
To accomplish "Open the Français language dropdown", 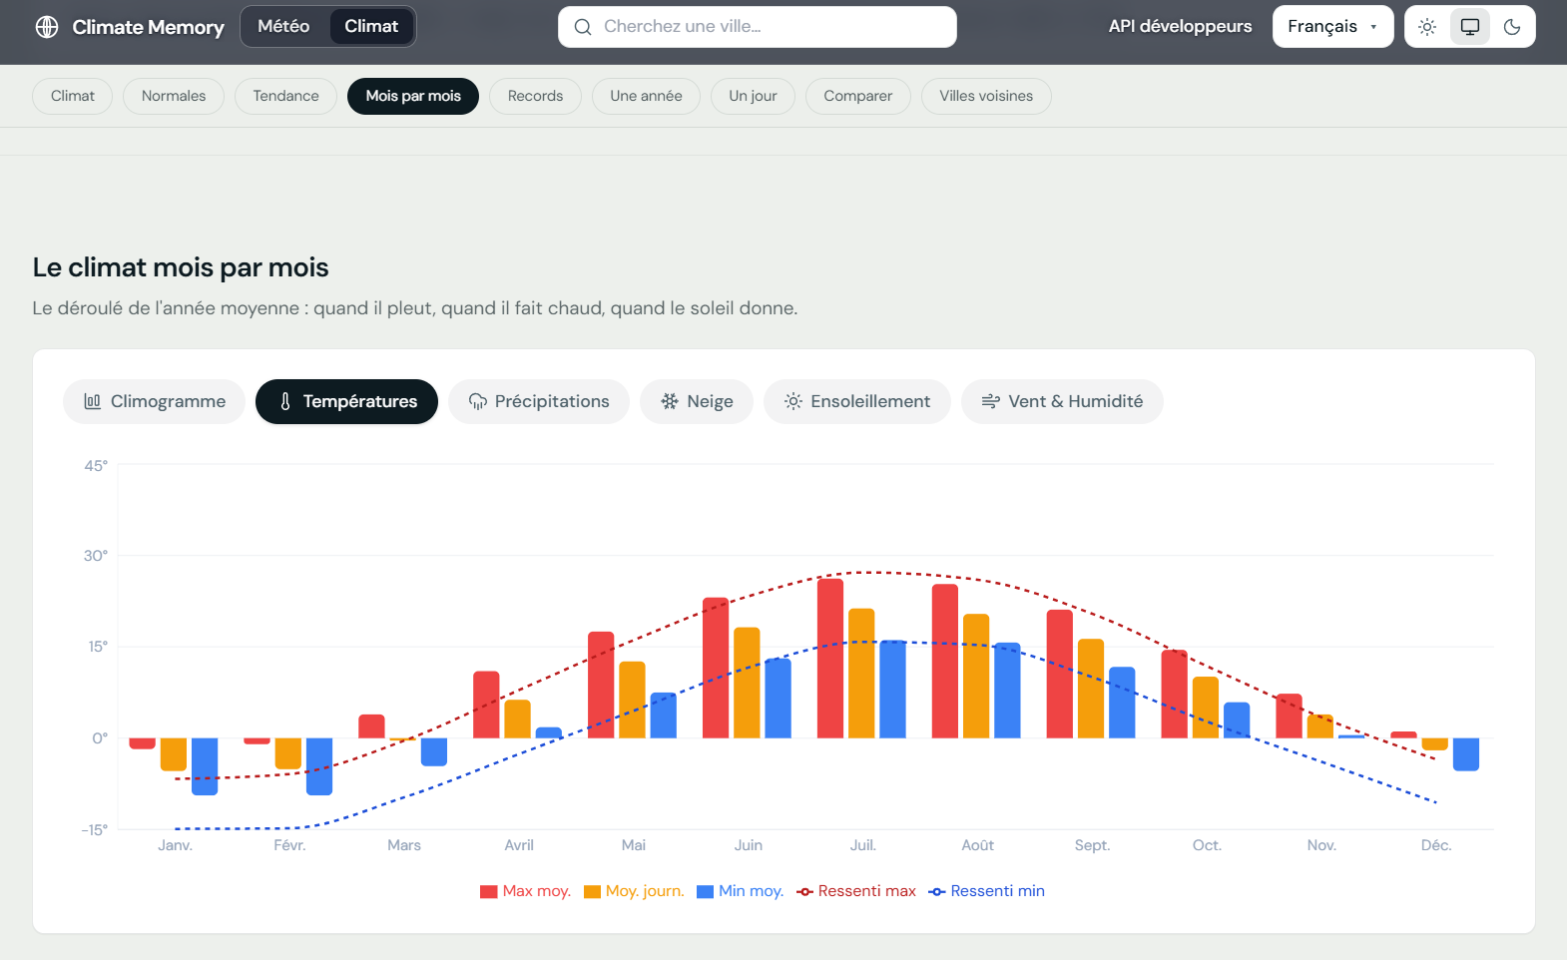I will click(x=1332, y=27).
